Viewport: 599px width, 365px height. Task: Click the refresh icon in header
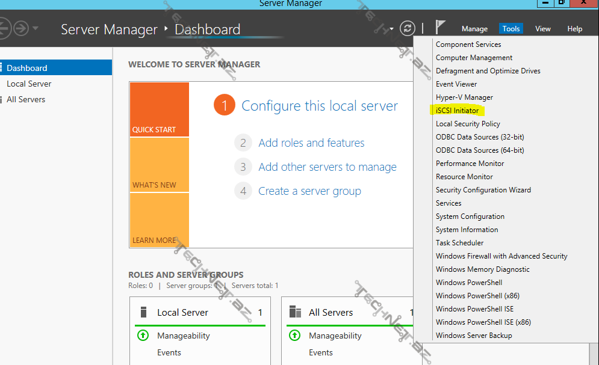(408, 28)
